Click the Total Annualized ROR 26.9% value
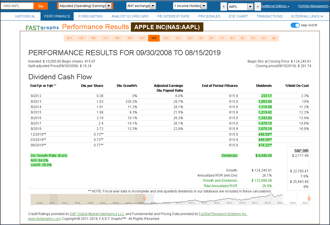 tap(267, 186)
